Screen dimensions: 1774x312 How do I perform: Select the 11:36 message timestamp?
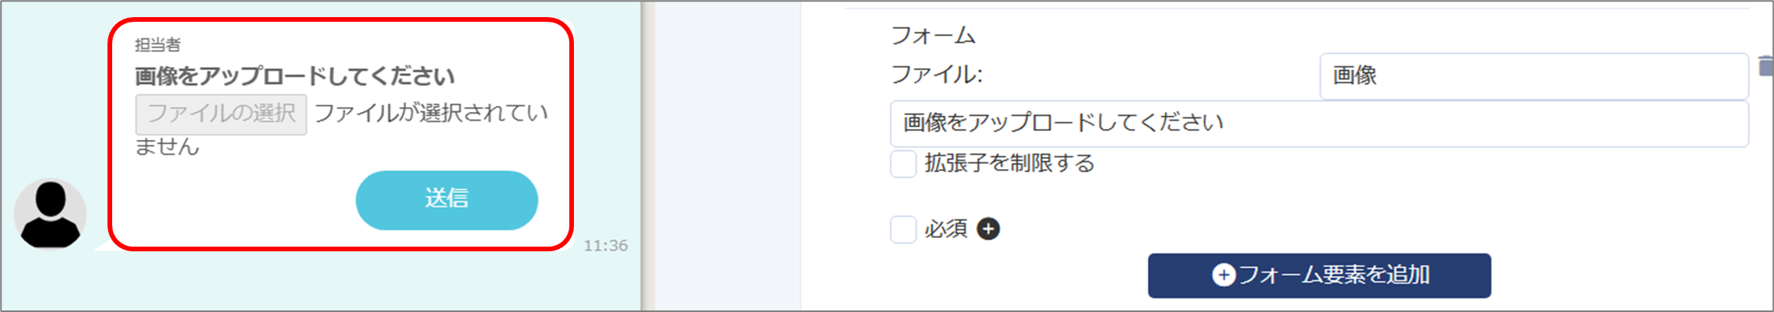(605, 246)
